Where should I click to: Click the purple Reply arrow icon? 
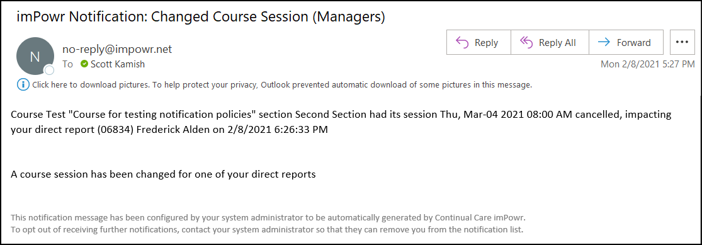click(461, 43)
